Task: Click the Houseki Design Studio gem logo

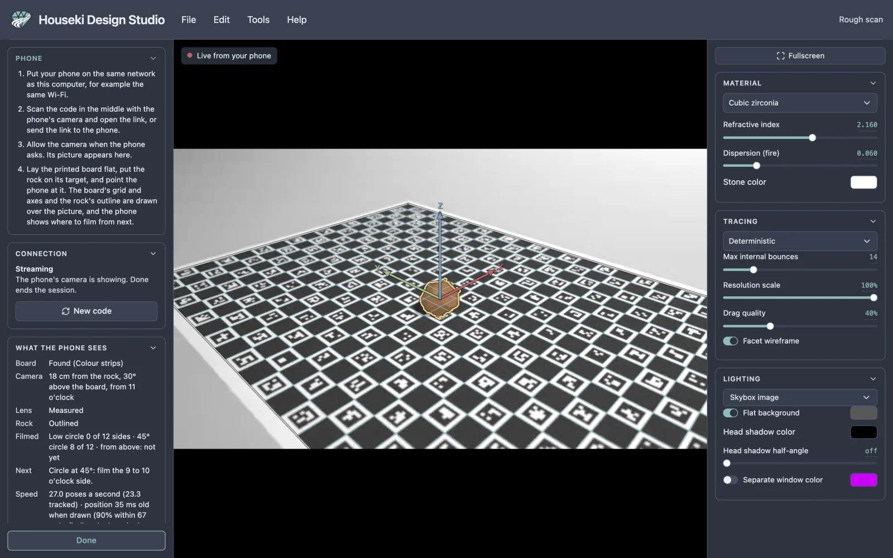Action: tap(21, 20)
